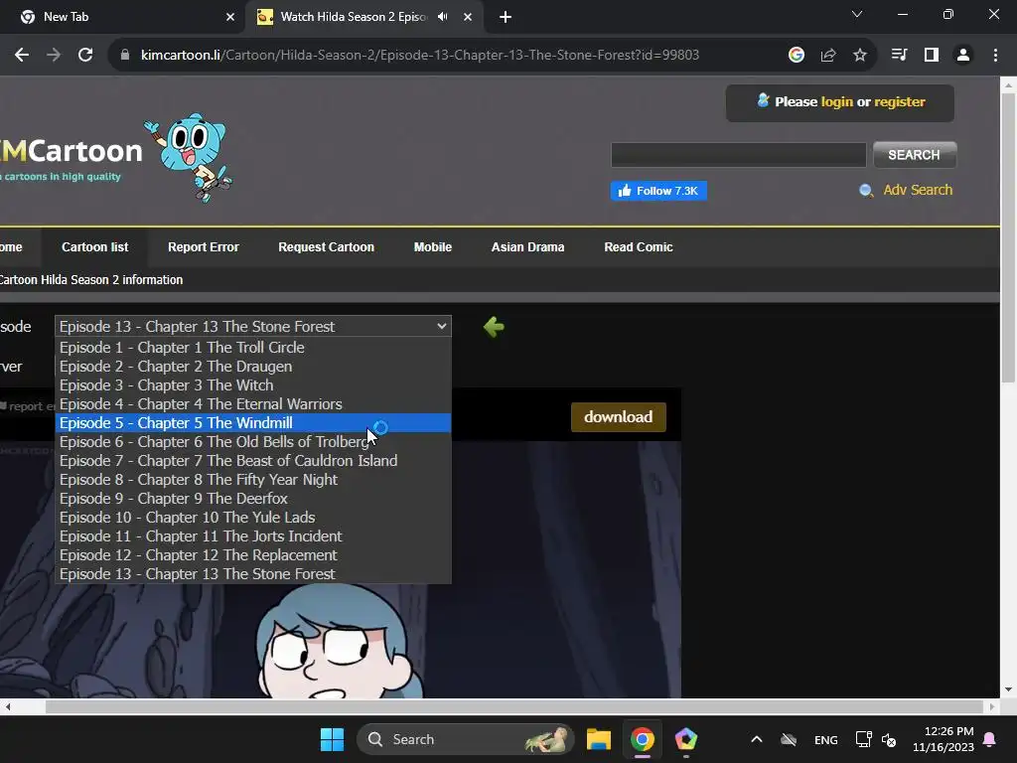The width and height of the screenshot is (1017, 763).
Task: Open network and volume quick settings
Action: tap(876, 739)
